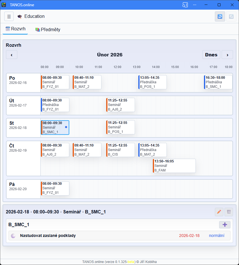This screenshot has width=239, height=265.
Task: Edit the selected lesson with pencil icon
Action: (x=219, y=212)
